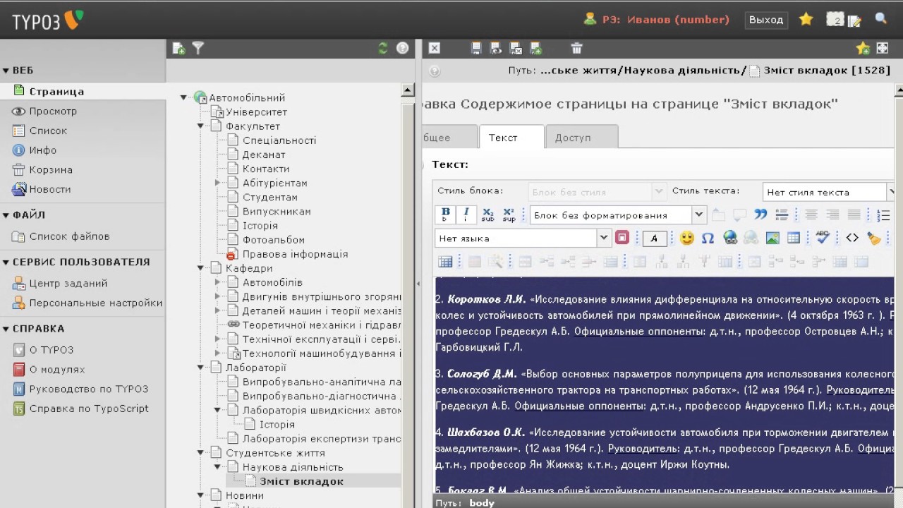Open the Корзина module
This screenshot has height=508, width=903.
[51, 169]
